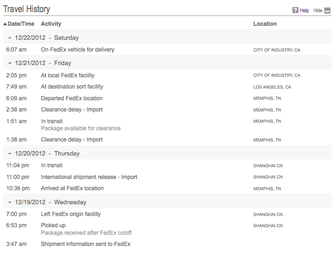The image size is (336, 253).
Task: Click the Location column header
Action: [x=265, y=24]
